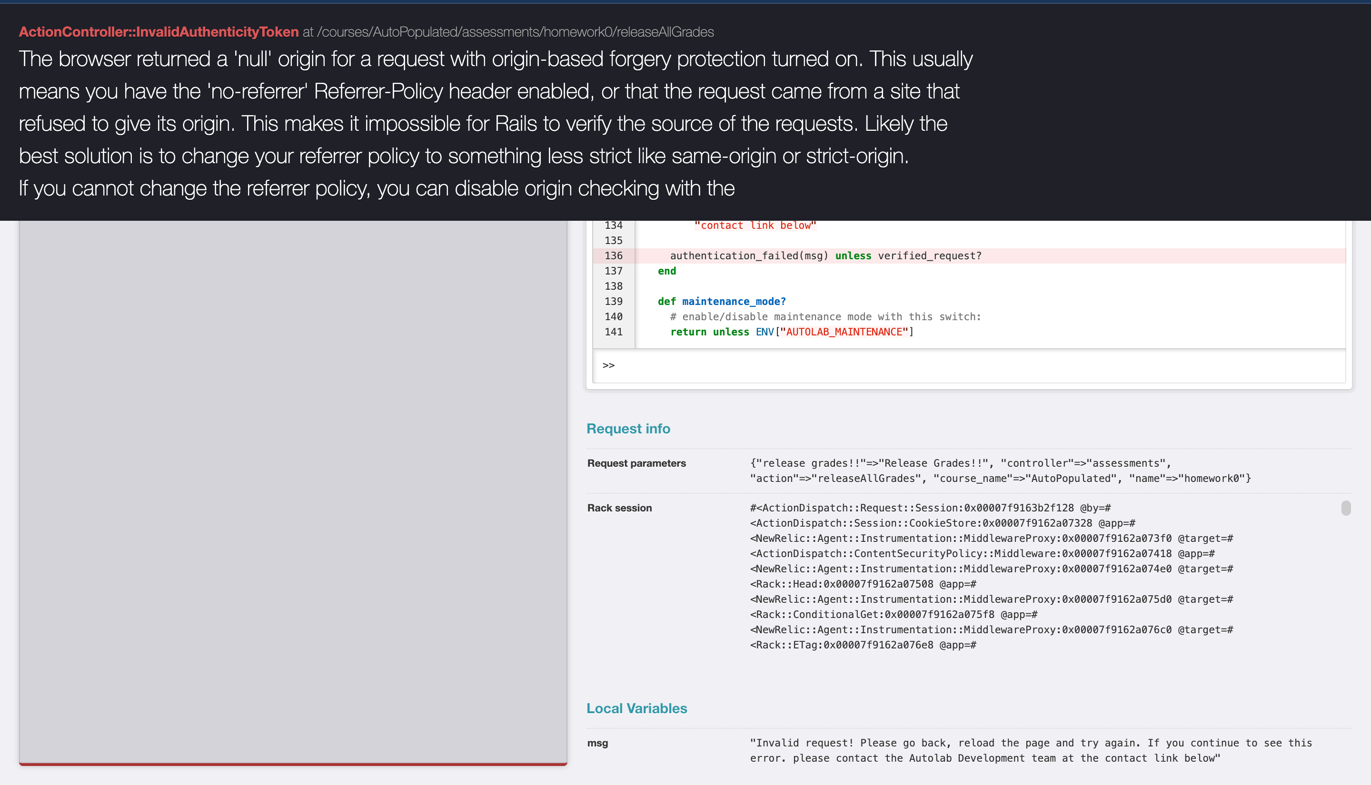1371x785 pixels.
Task: Click the Rack session label
Action: [x=619, y=508]
